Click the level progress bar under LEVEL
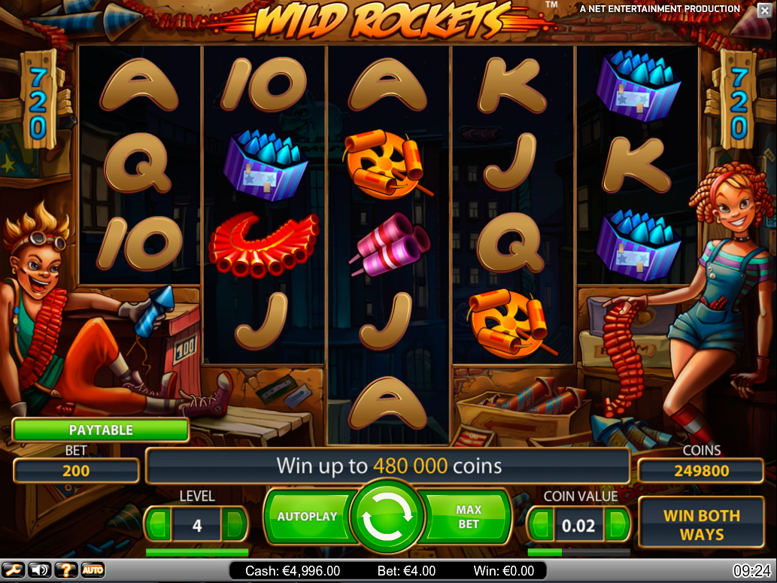Image resolution: width=777 pixels, height=583 pixels. coord(197,551)
